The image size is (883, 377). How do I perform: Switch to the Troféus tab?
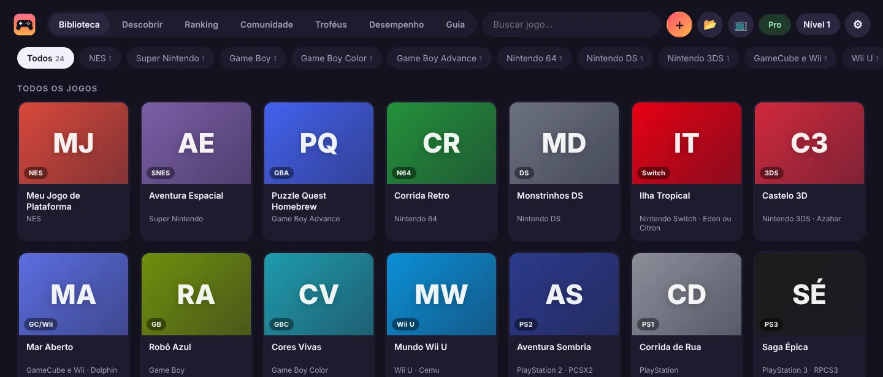(331, 25)
